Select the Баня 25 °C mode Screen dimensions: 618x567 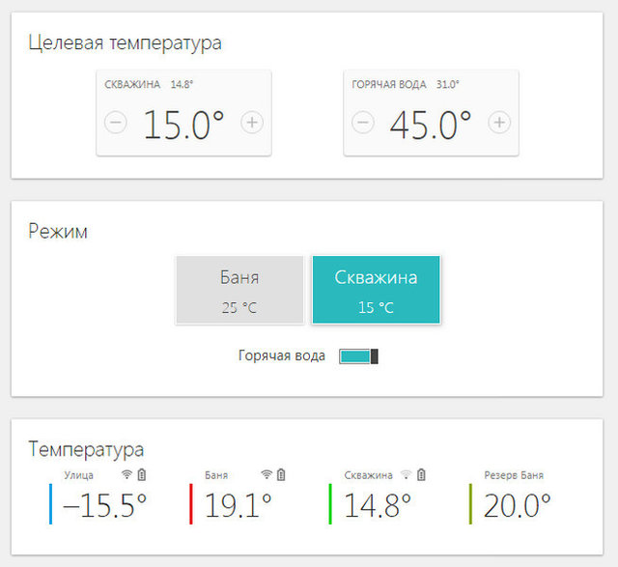pos(239,290)
